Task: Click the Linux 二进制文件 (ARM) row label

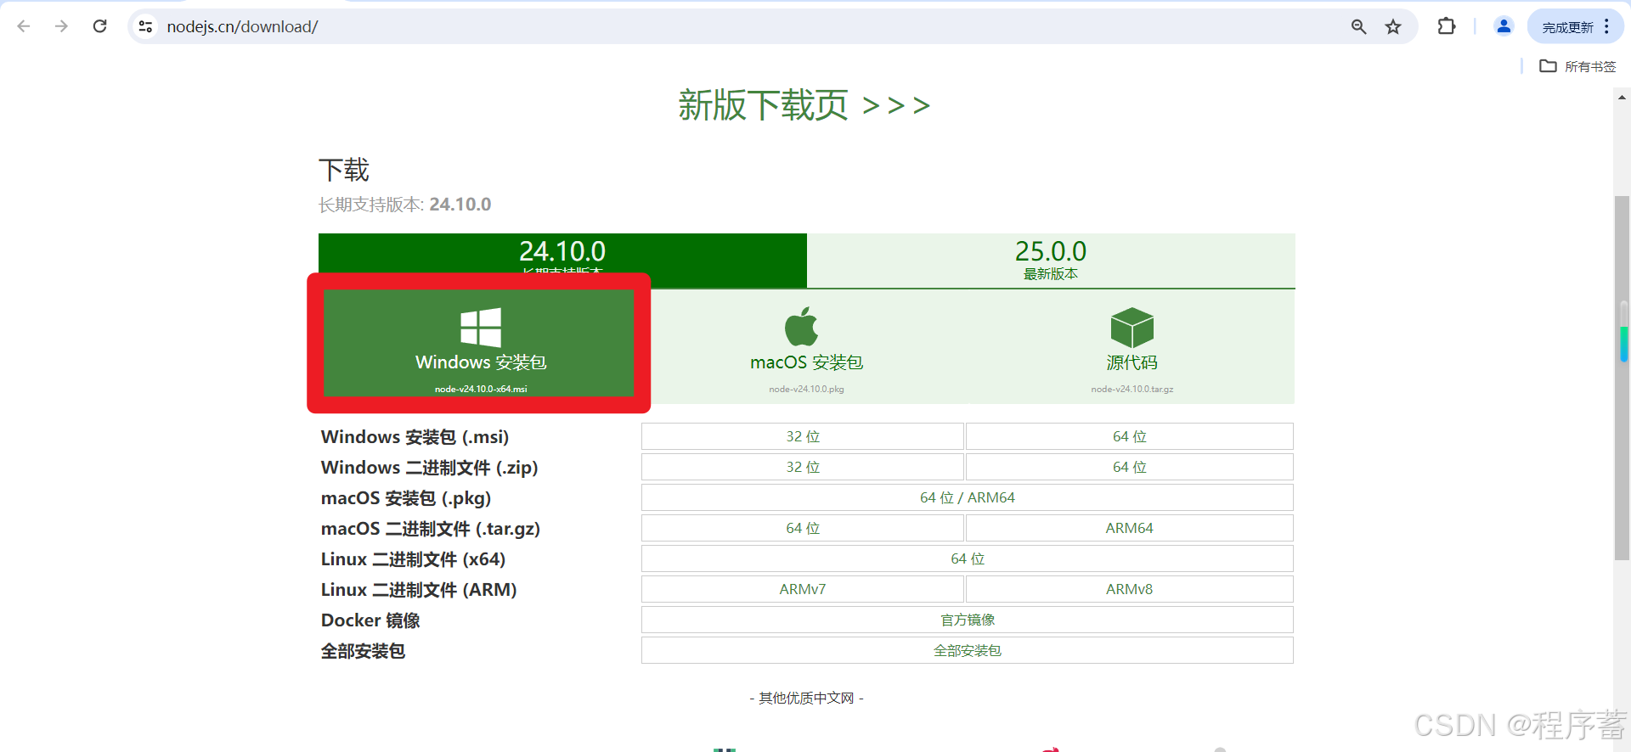Action: (419, 590)
